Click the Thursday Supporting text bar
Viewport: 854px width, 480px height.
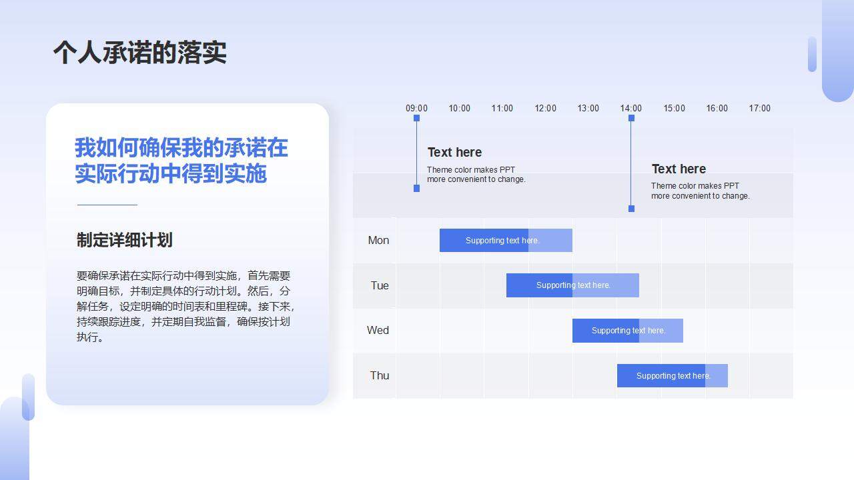coord(673,375)
